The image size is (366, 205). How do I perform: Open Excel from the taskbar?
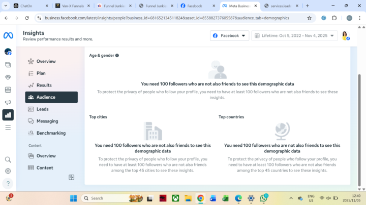pyautogui.click(x=225, y=198)
